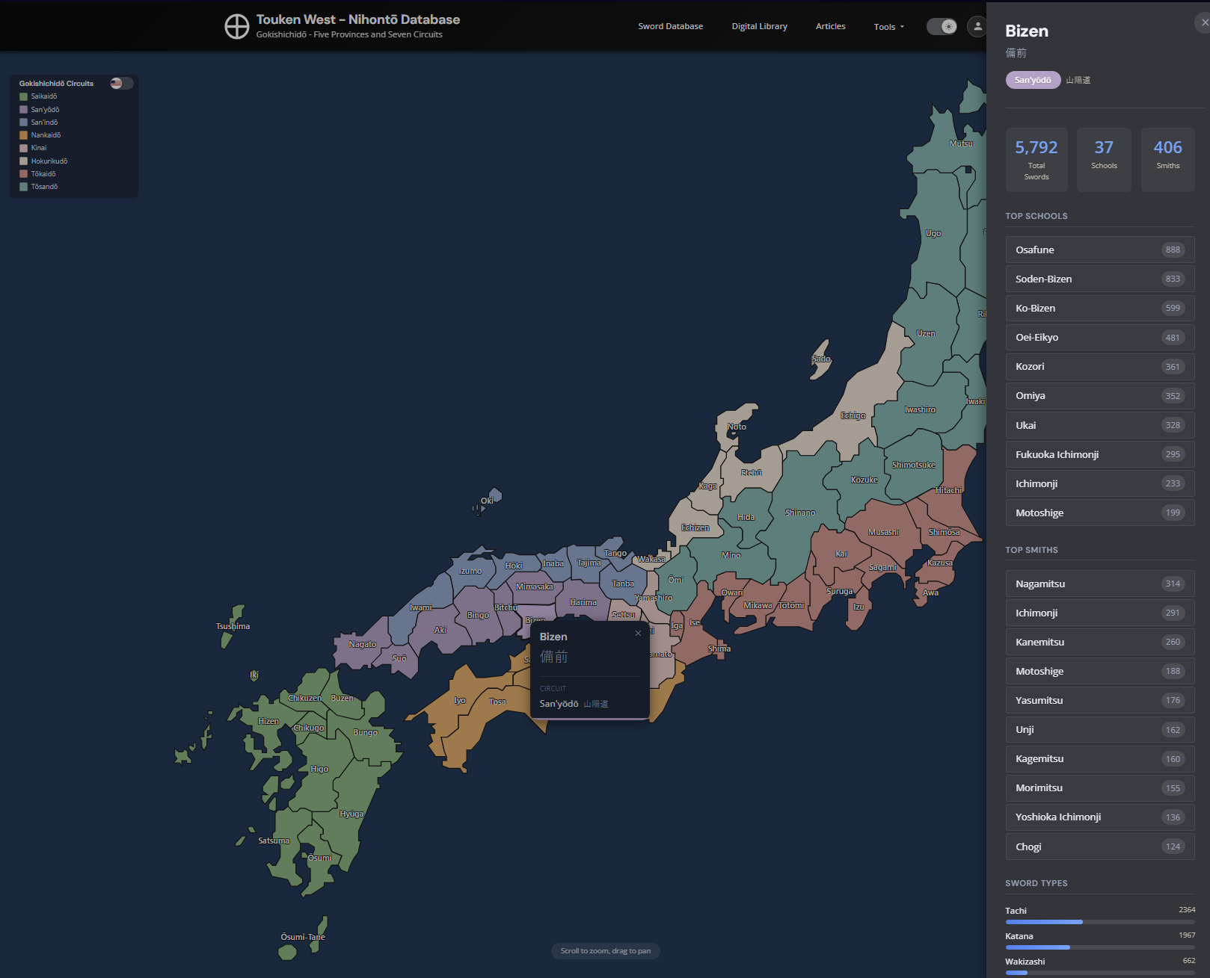Close the Bizen map popup
The image size is (1210, 978).
click(638, 634)
